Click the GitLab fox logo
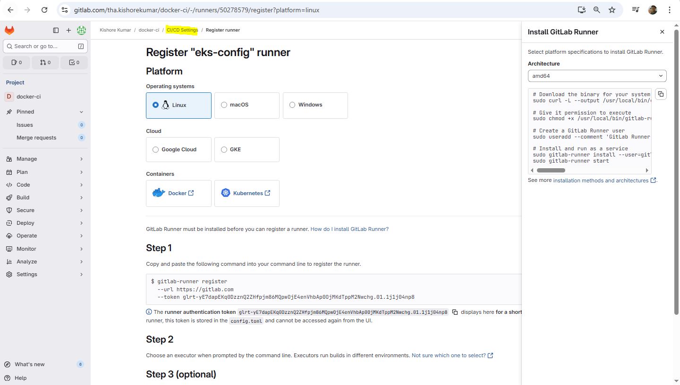 [x=9, y=30]
